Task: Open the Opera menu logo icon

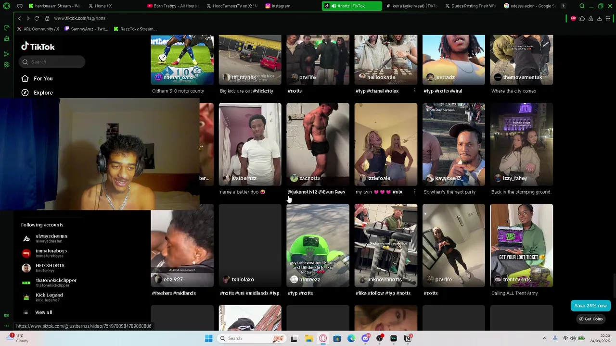Action: (6, 6)
